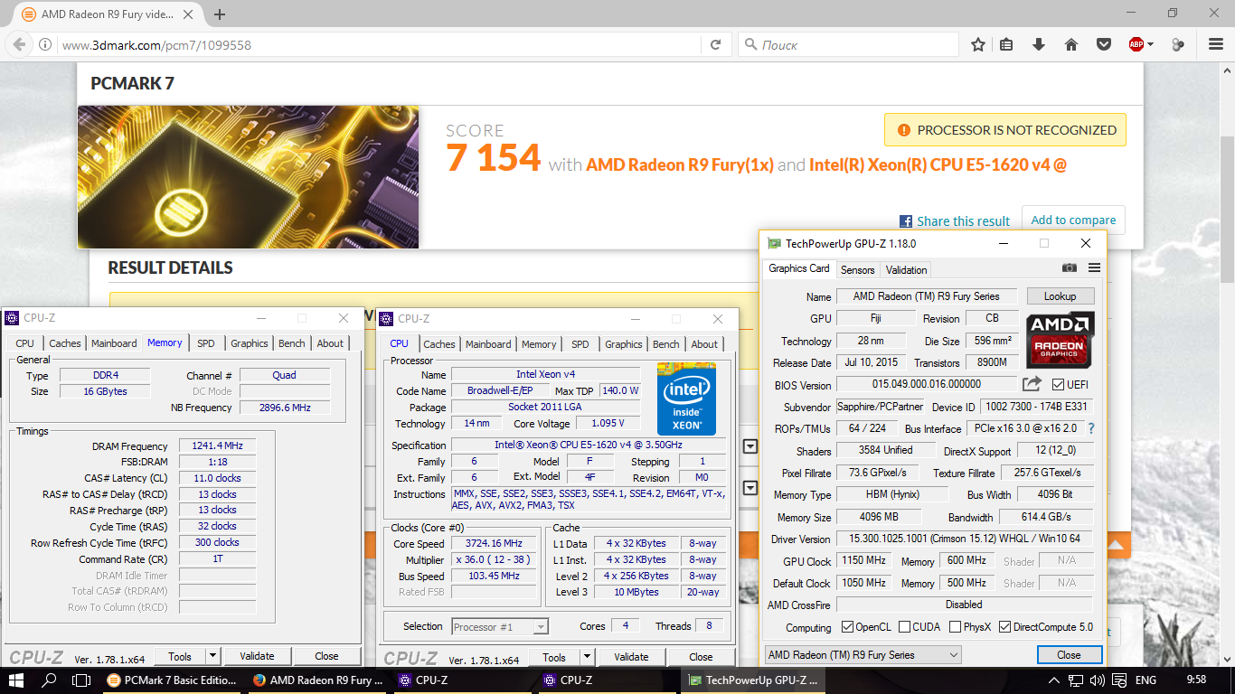Click the Adblock Plus ABP icon
Screen dimensions: 1235x694
pyautogui.click(x=1136, y=44)
